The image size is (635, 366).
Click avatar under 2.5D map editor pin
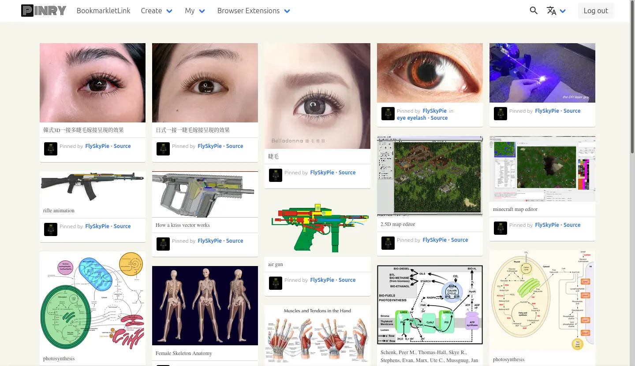click(388, 243)
